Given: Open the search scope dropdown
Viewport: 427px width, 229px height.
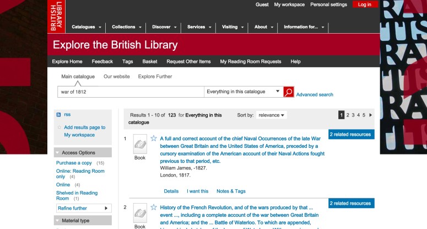Looking at the screenshot, I should (x=243, y=92).
